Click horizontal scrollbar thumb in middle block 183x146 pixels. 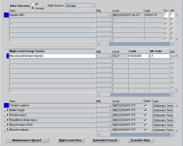click(105, 95)
